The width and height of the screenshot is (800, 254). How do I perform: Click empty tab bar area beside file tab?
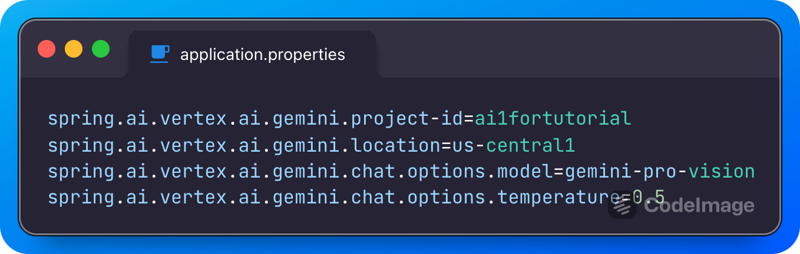point(577,54)
